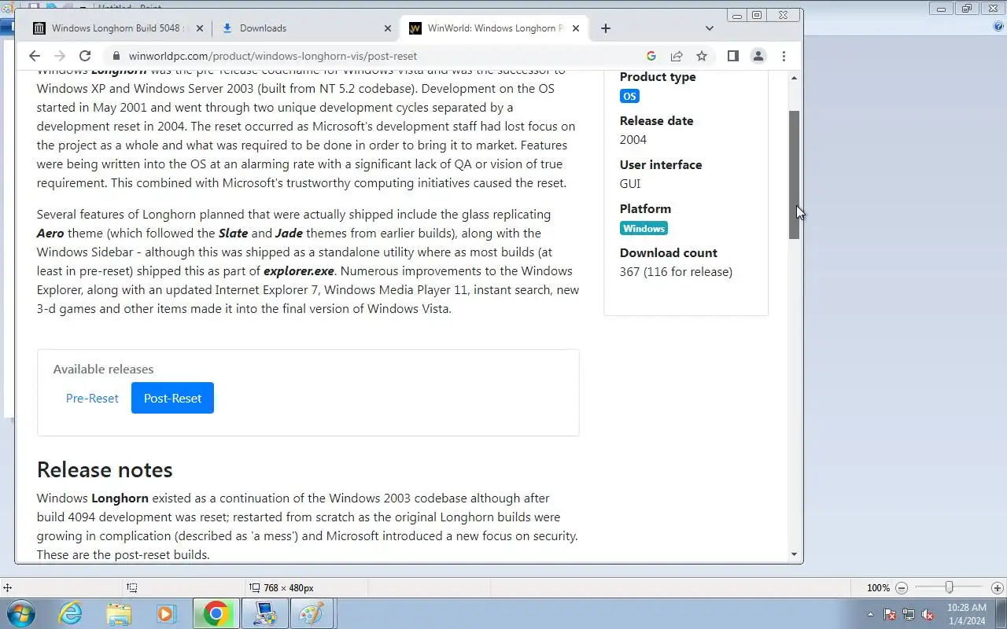Open Paint help question mark icon

click(998, 25)
